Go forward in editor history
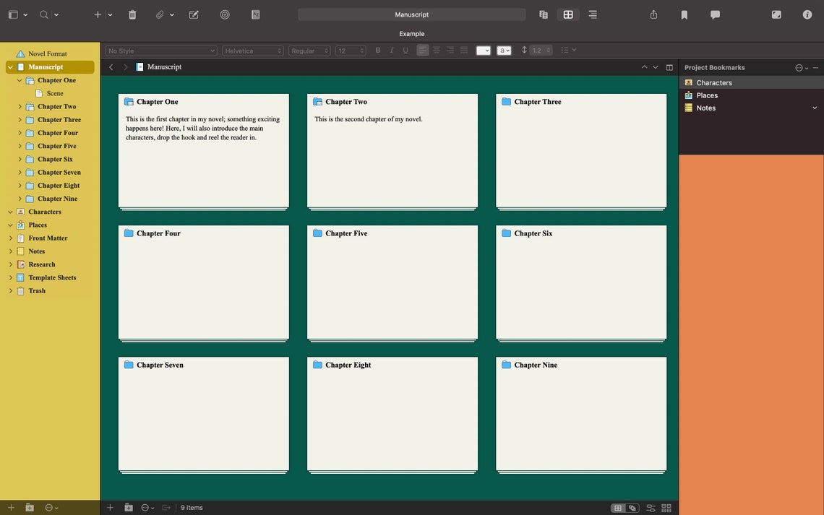The width and height of the screenshot is (824, 515). click(x=125, y=67)
